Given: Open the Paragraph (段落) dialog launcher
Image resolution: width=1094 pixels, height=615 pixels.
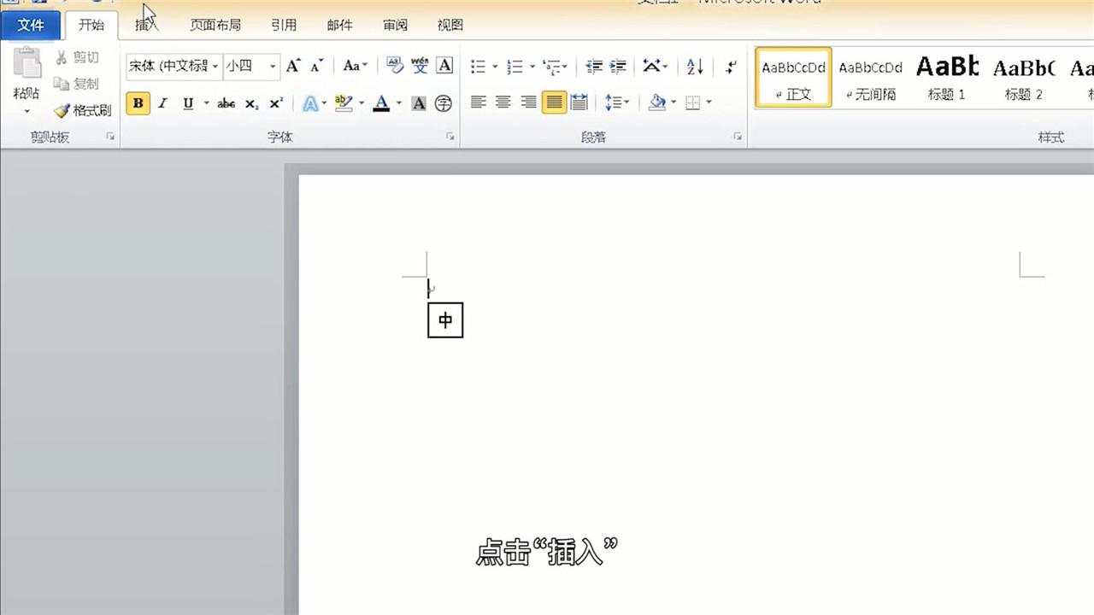Looking at the screenshot, I should coord(738,137).
